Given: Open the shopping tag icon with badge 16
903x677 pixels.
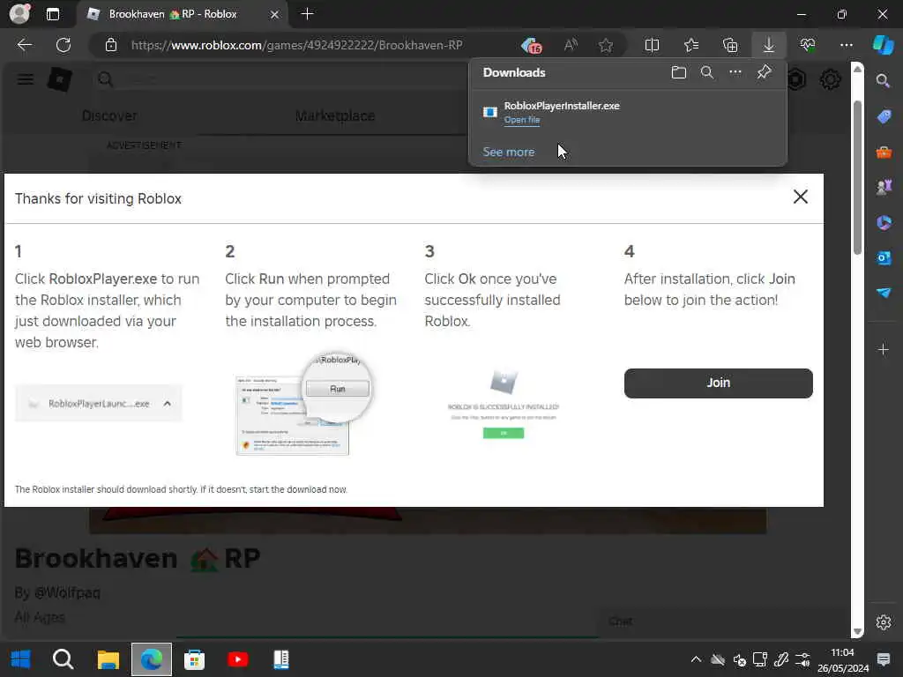Looking at the screenshot, I should click(531, 45).
